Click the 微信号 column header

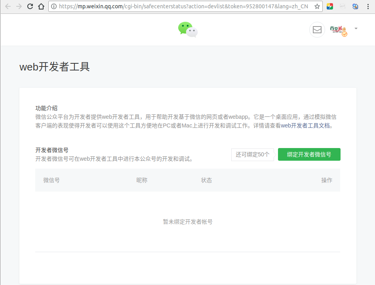click(x=51, y=180)
